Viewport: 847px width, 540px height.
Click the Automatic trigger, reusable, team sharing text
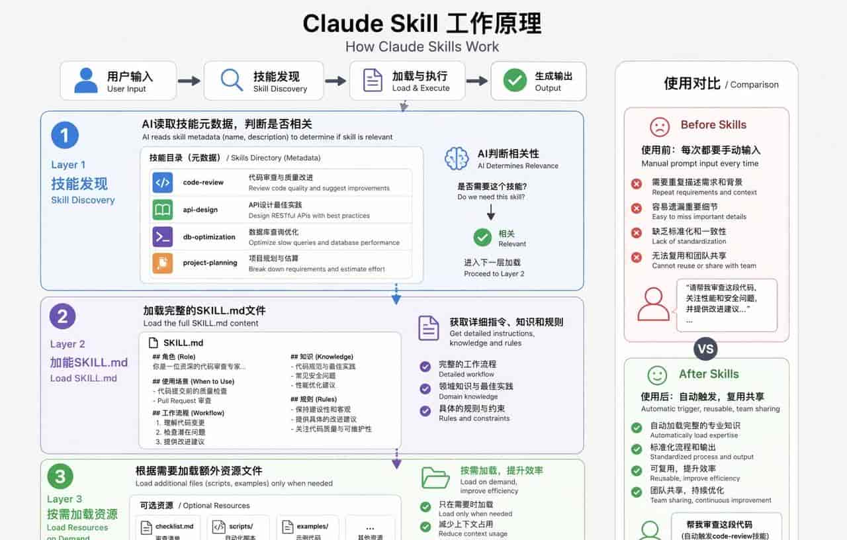(x=710, y=409)
